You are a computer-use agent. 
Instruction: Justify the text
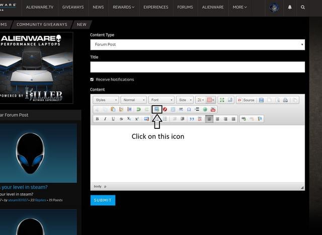point(233,119)
